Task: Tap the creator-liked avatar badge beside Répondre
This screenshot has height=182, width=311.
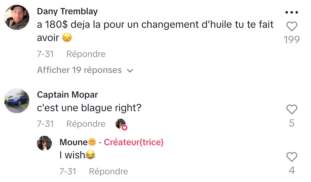Action: coord(121,124)
